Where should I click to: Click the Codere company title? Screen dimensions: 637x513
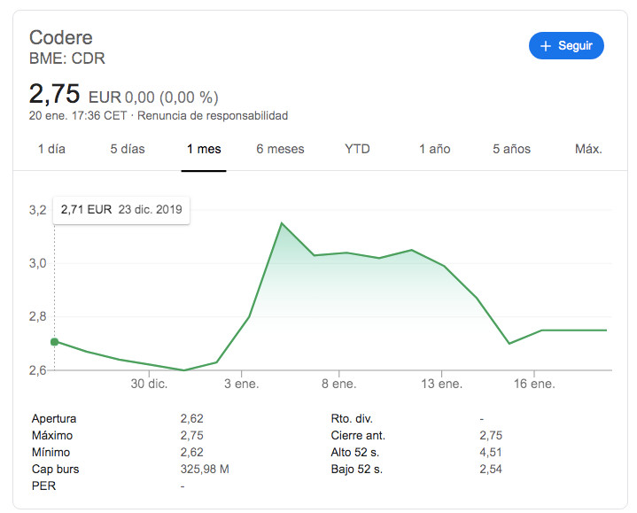pyautogui.click(x=61, y=37)
